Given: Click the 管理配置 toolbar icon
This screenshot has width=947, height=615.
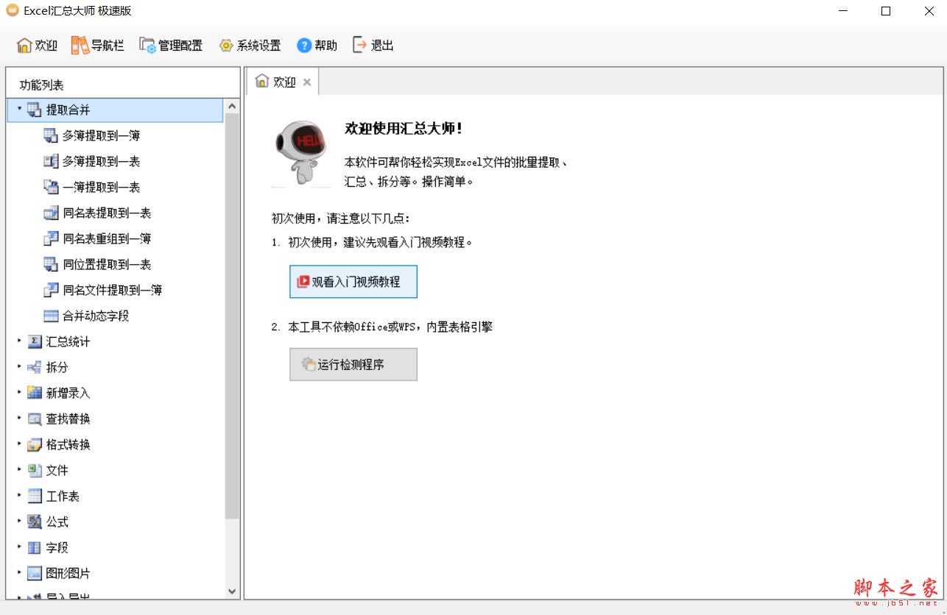Looking at the screenshot, I should (147, 46).
